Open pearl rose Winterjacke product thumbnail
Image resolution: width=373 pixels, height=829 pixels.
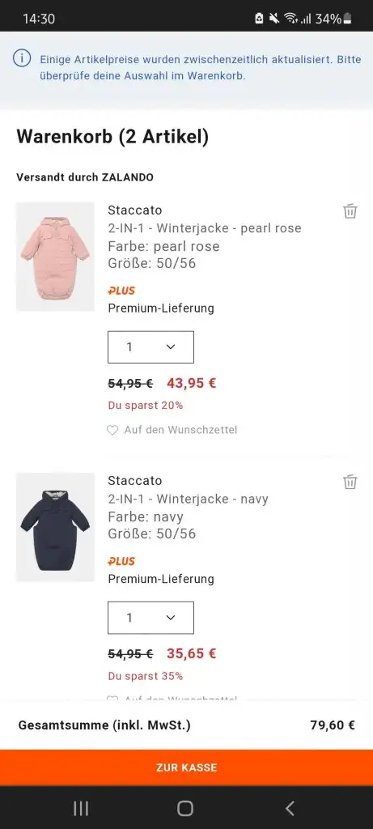click(x=55, y=257)
